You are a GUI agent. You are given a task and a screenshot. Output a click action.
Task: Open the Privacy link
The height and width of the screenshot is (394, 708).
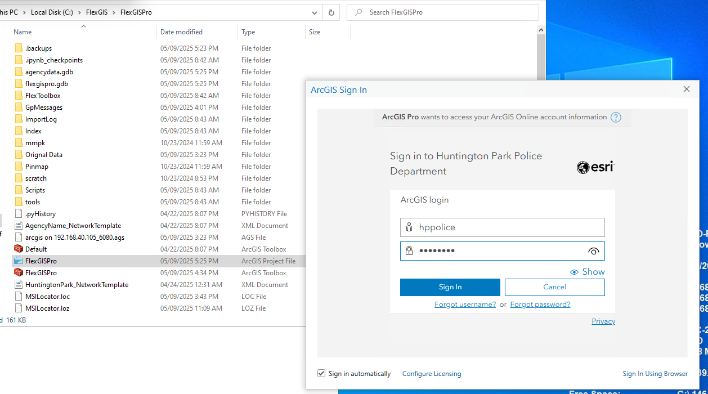point(603,321)
